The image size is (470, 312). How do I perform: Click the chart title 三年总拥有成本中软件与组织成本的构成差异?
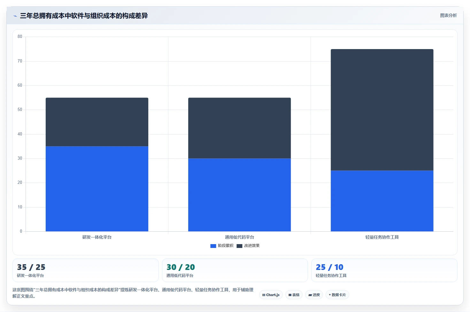tap(84, 16)
